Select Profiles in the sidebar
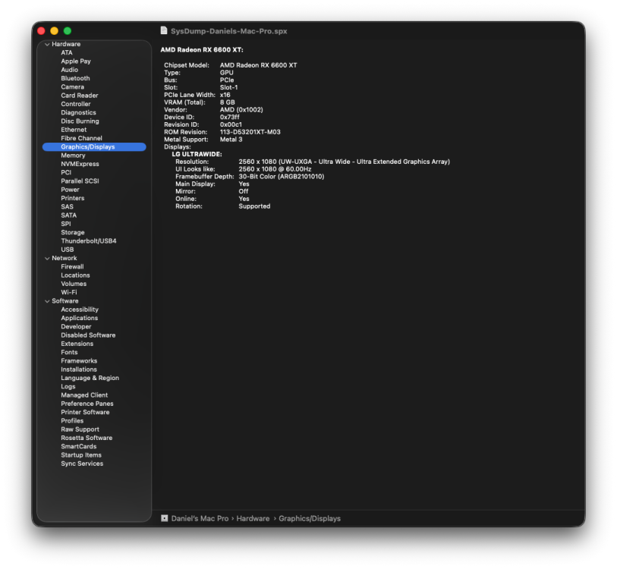The height and width of the screenshot is (569, 617). (72, 421)
